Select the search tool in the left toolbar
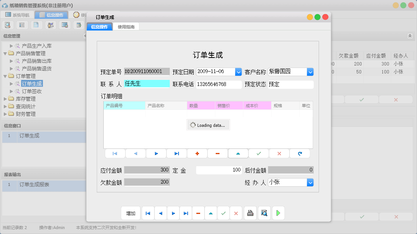 8,25
